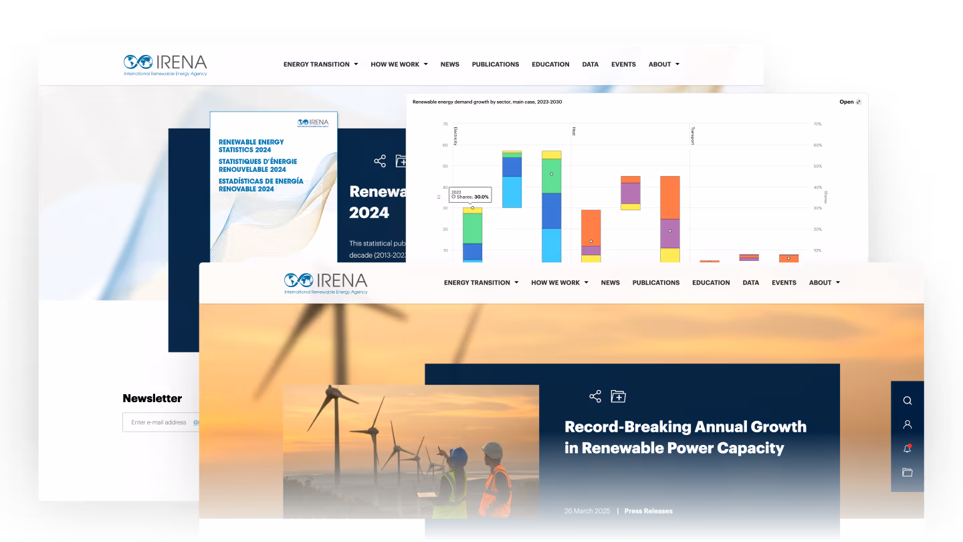Click the IRENA logo in the front window

(x=326, y=283)
